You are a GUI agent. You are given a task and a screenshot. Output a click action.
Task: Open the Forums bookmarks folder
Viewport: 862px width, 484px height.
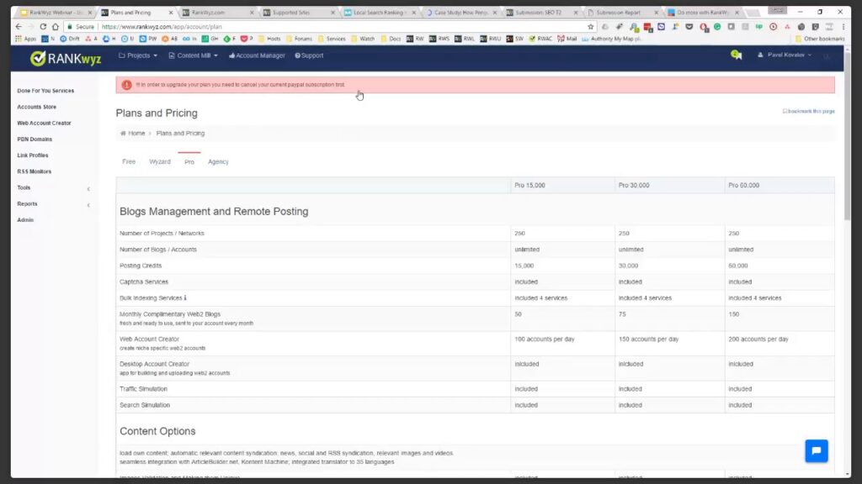tap(299, 39)
